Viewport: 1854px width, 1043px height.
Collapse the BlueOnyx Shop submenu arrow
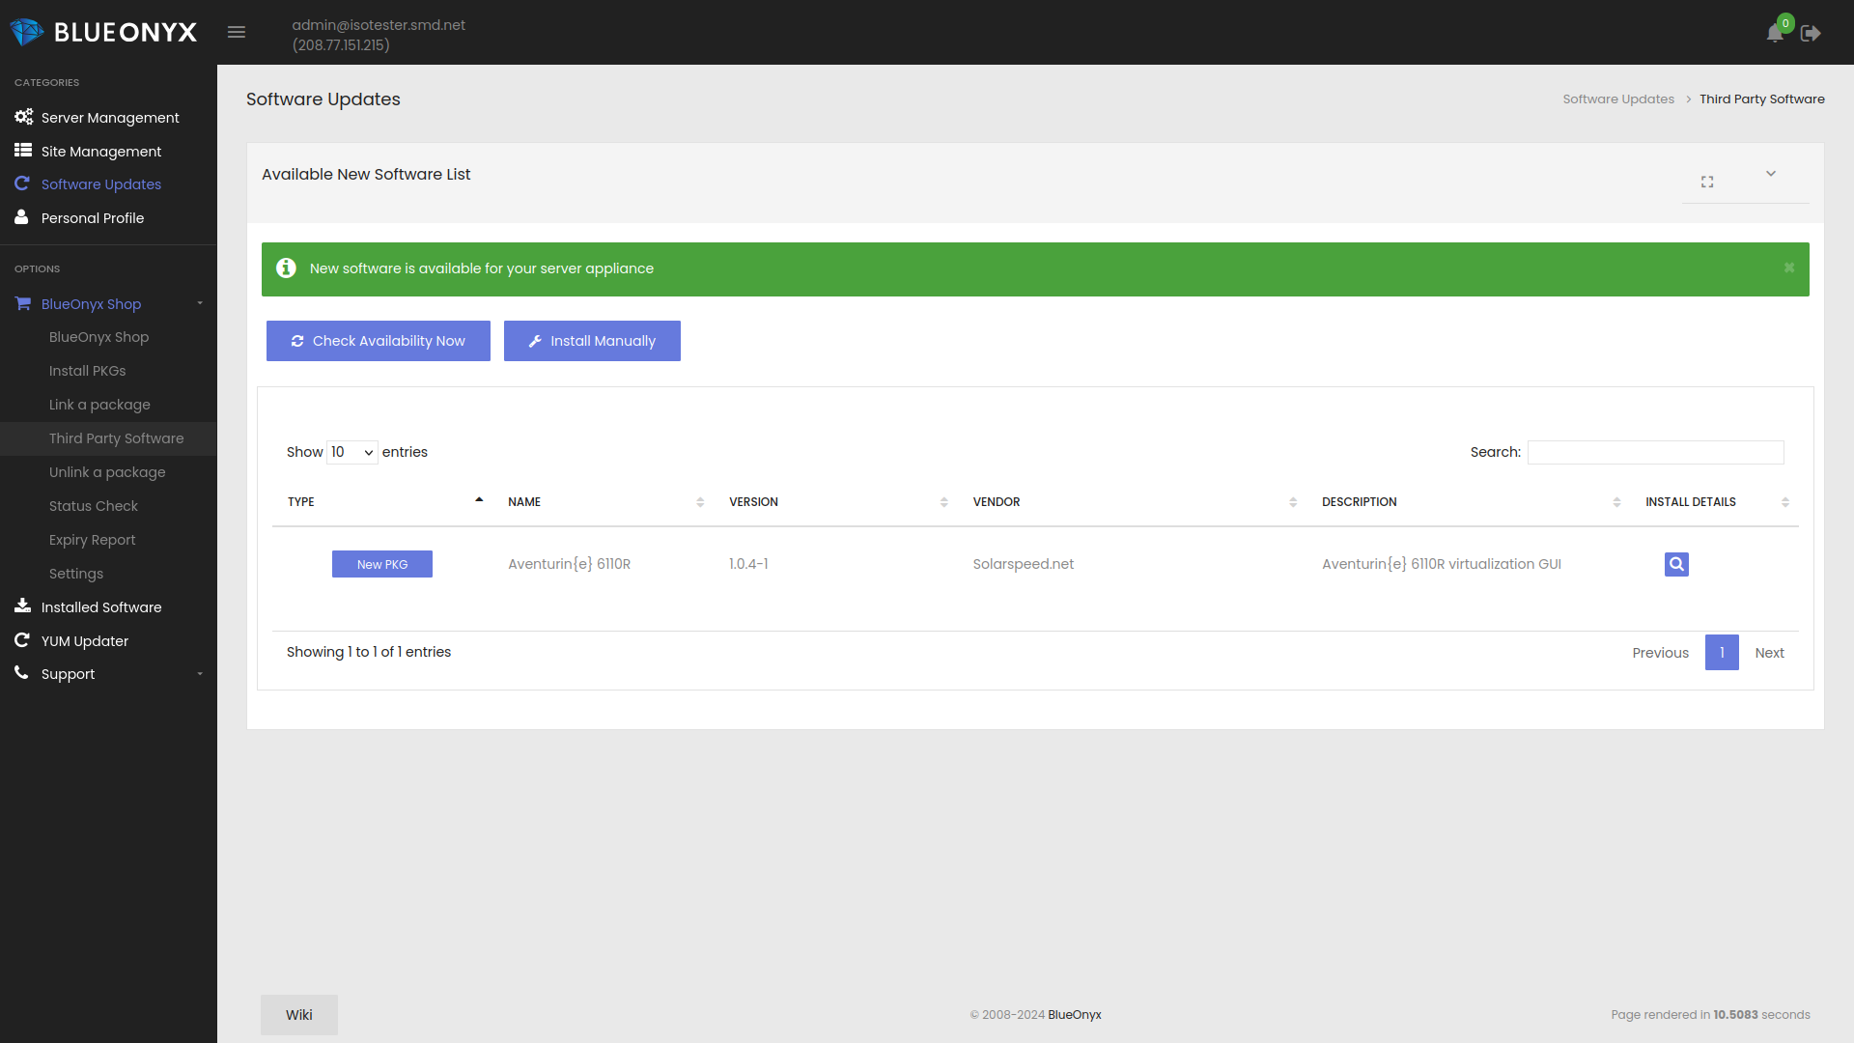point(200,303)
